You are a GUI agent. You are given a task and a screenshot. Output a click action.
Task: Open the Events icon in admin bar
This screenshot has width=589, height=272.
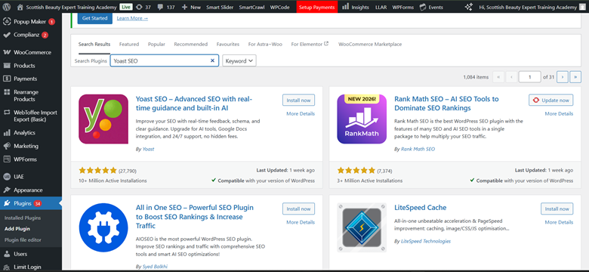coord(423,7)
